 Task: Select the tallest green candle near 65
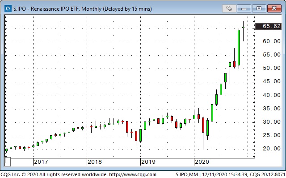coord(239,48)
